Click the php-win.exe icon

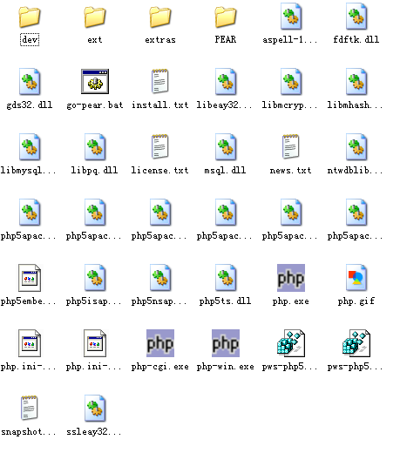[x=226, y=343]
